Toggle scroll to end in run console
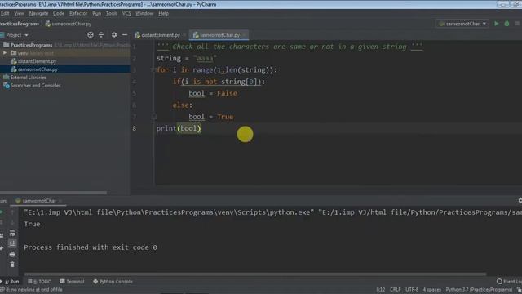Image resolution: width=522 pixels, height=294 pixels. point(12,243)
